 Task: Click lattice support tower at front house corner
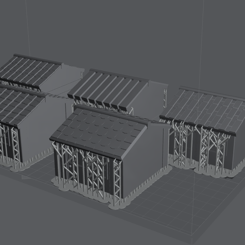[x=117, y=182]
